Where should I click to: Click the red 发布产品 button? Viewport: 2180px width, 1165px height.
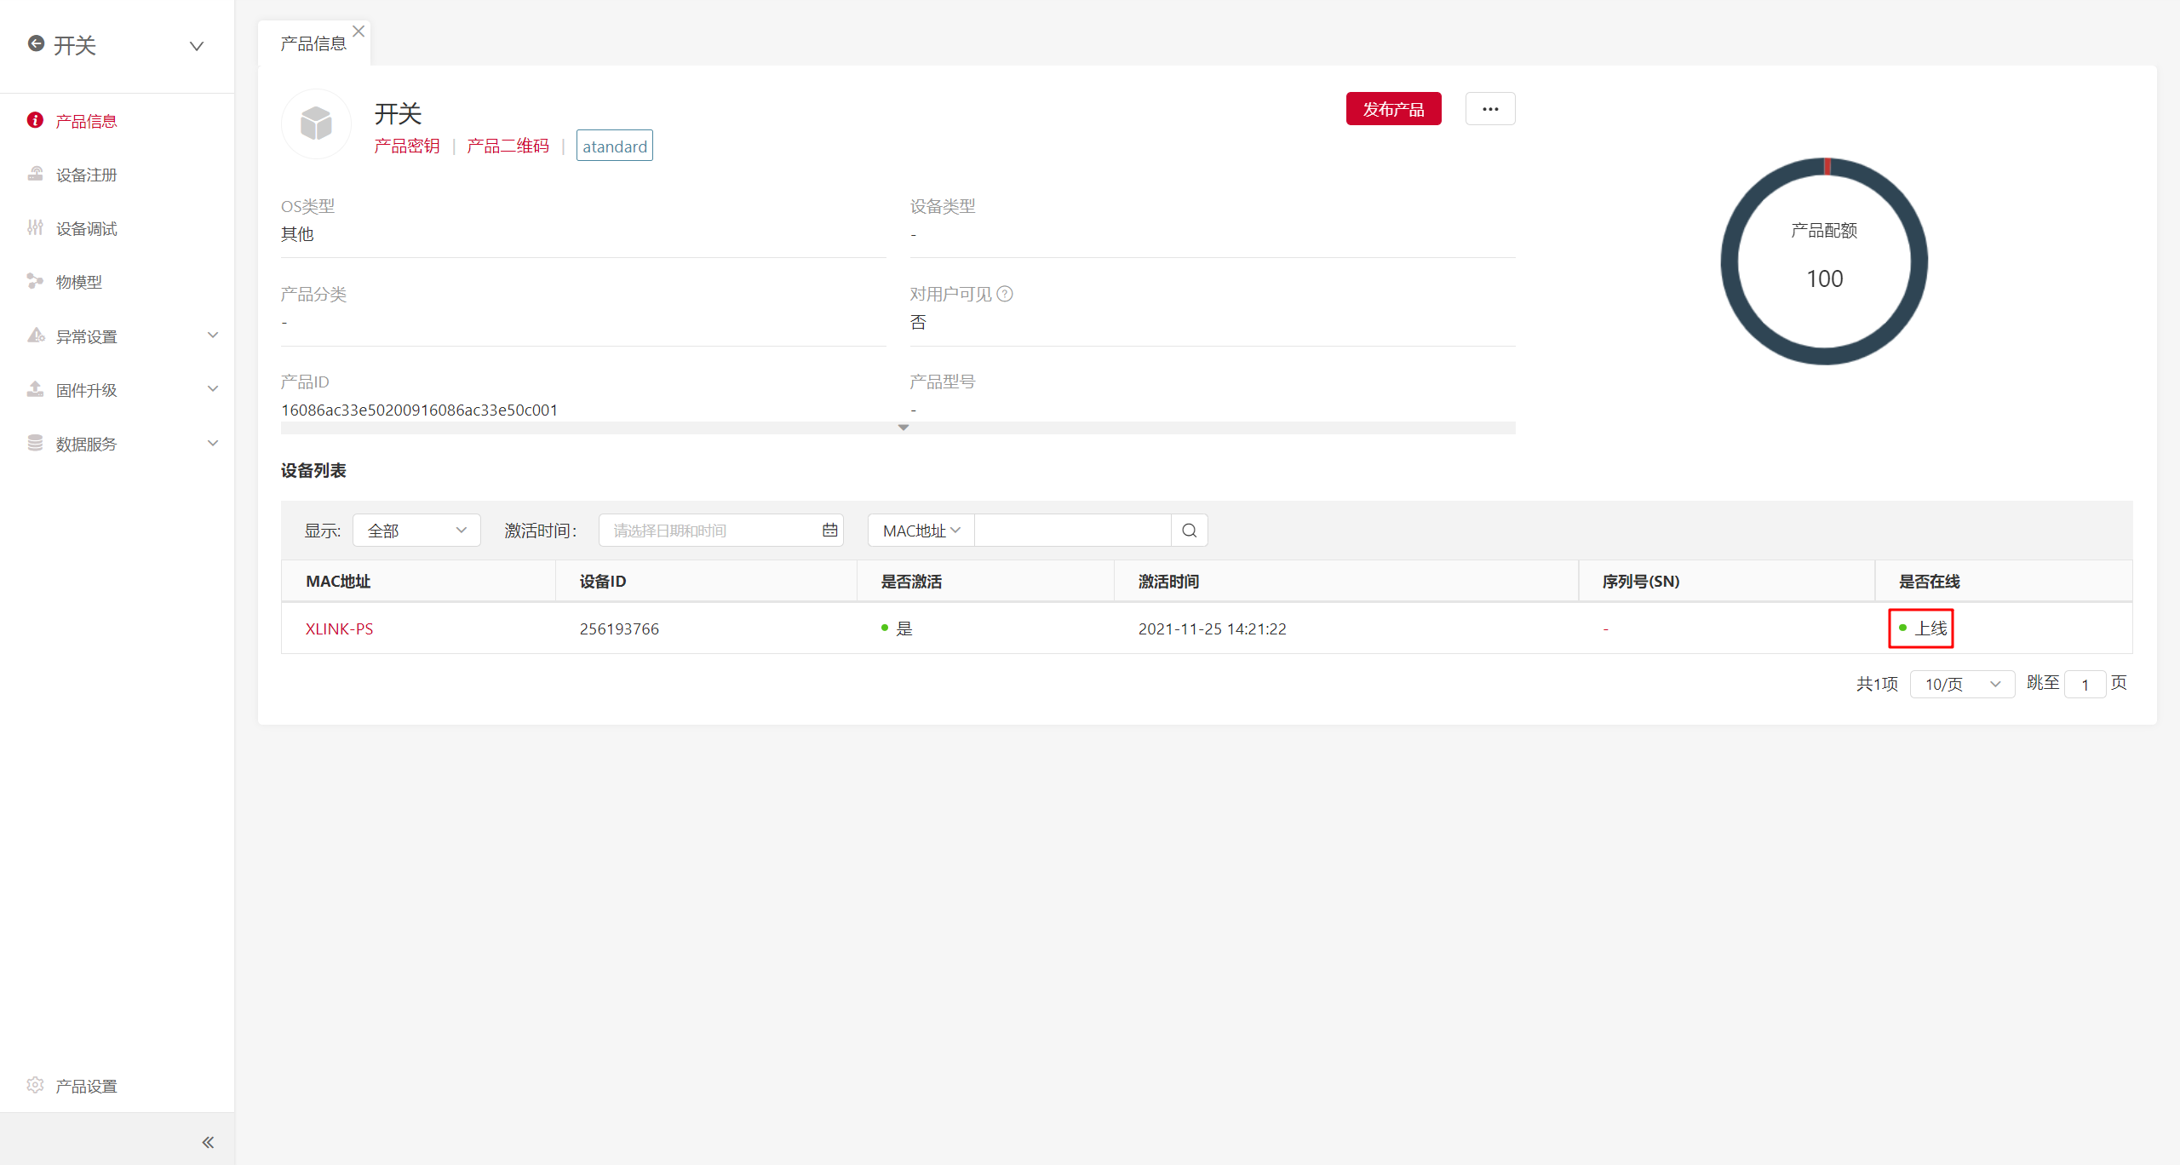click(1393, 109)
